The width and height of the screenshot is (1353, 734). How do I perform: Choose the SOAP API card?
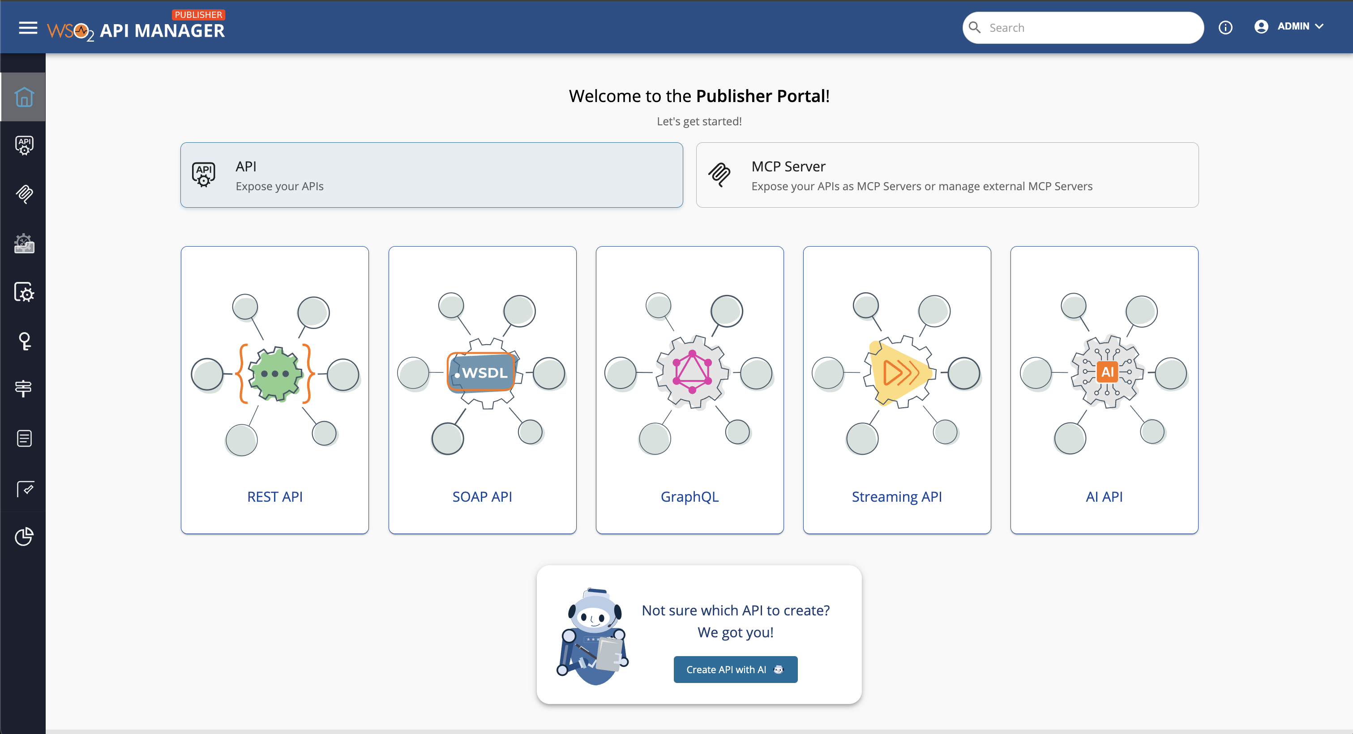(482, 389)
